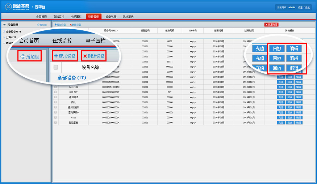
Task: Click 增加设备 in the magnified callout
Action: (x=65, y=56)
